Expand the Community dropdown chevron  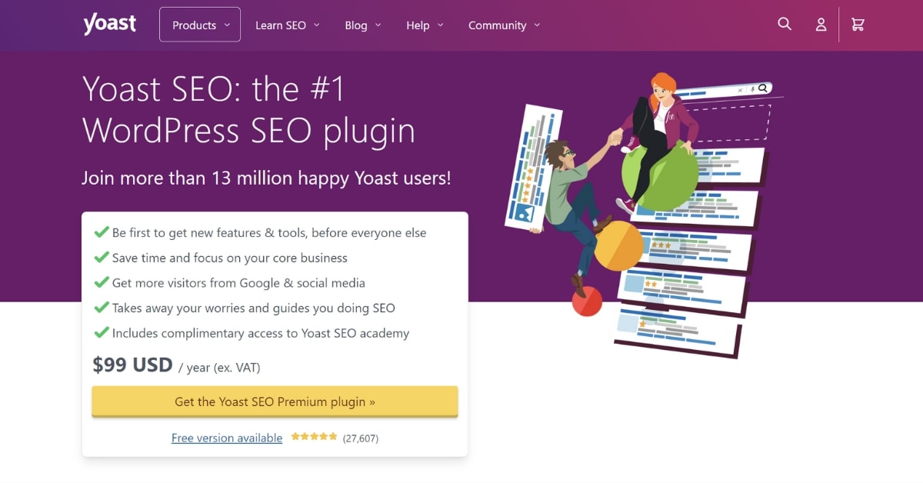pos(537,25)
